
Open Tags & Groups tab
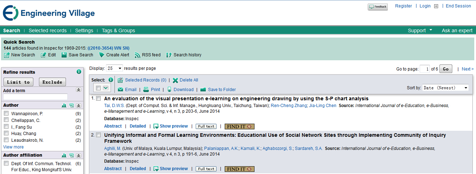(118, 30)
